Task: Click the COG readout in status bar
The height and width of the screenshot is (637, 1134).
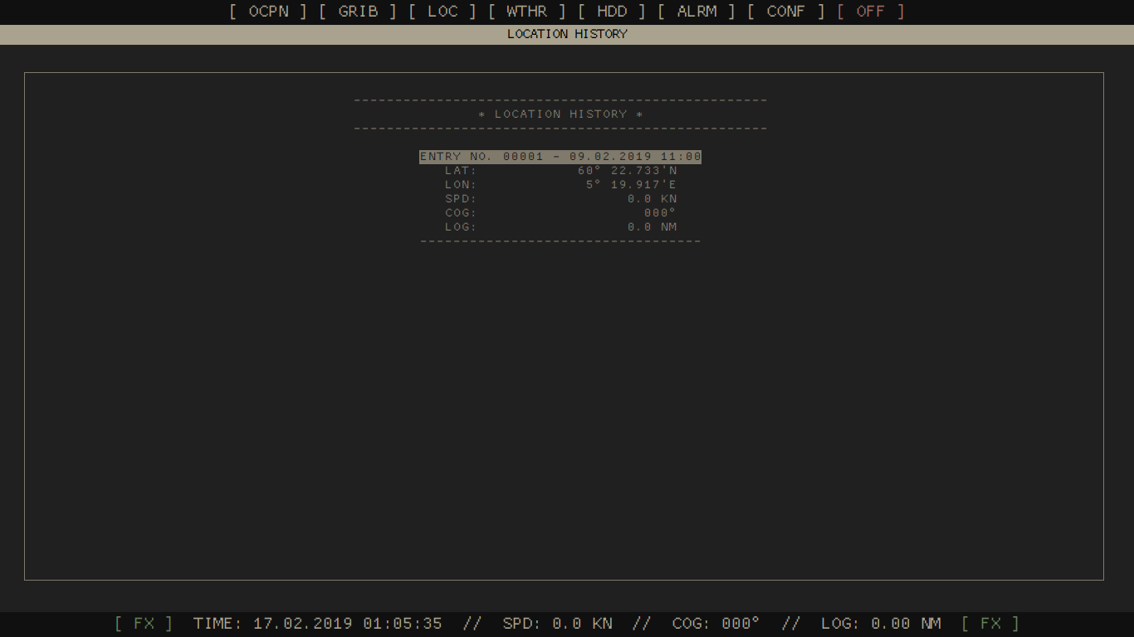Action: (716, 624)
